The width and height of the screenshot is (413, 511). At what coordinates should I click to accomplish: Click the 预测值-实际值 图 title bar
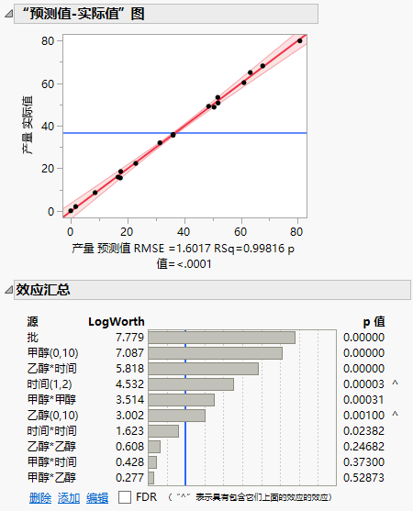point(166,14)
